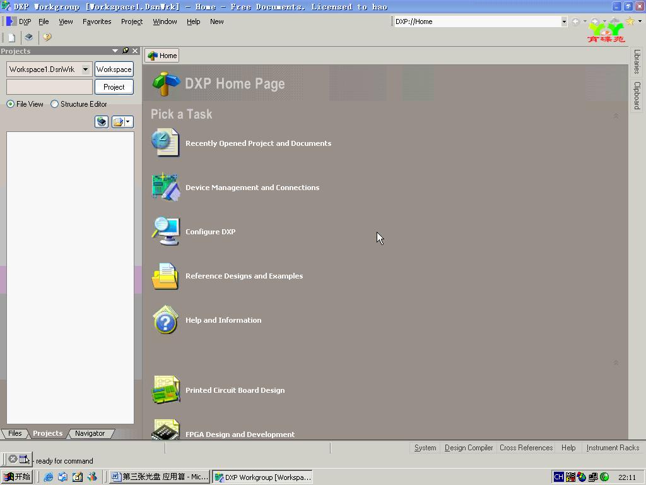Click the Instrument Racks panel button
Viewport: 646px width, 485px height.
click(613, 448)
